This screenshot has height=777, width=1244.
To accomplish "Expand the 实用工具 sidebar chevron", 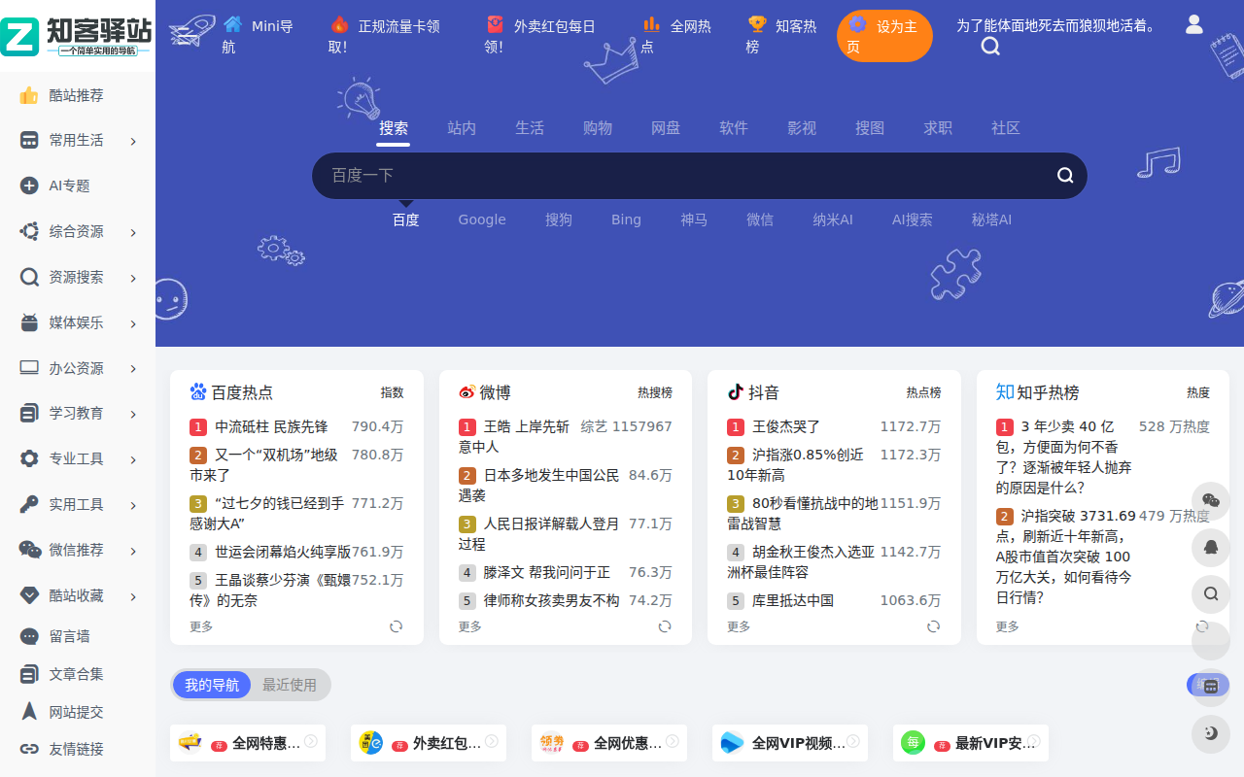I will 133,505.
